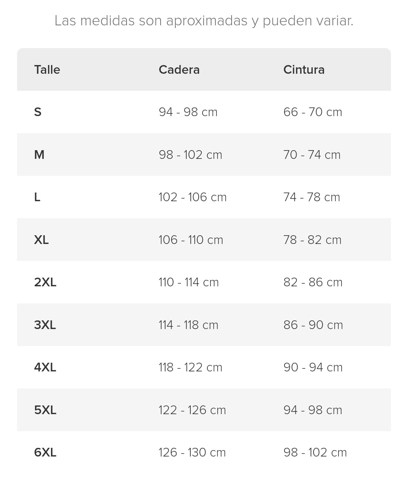This screenshot has height=500, width=408.
Task: Select the S size row label
Action: pyautogui.click(x=38, y=112)
